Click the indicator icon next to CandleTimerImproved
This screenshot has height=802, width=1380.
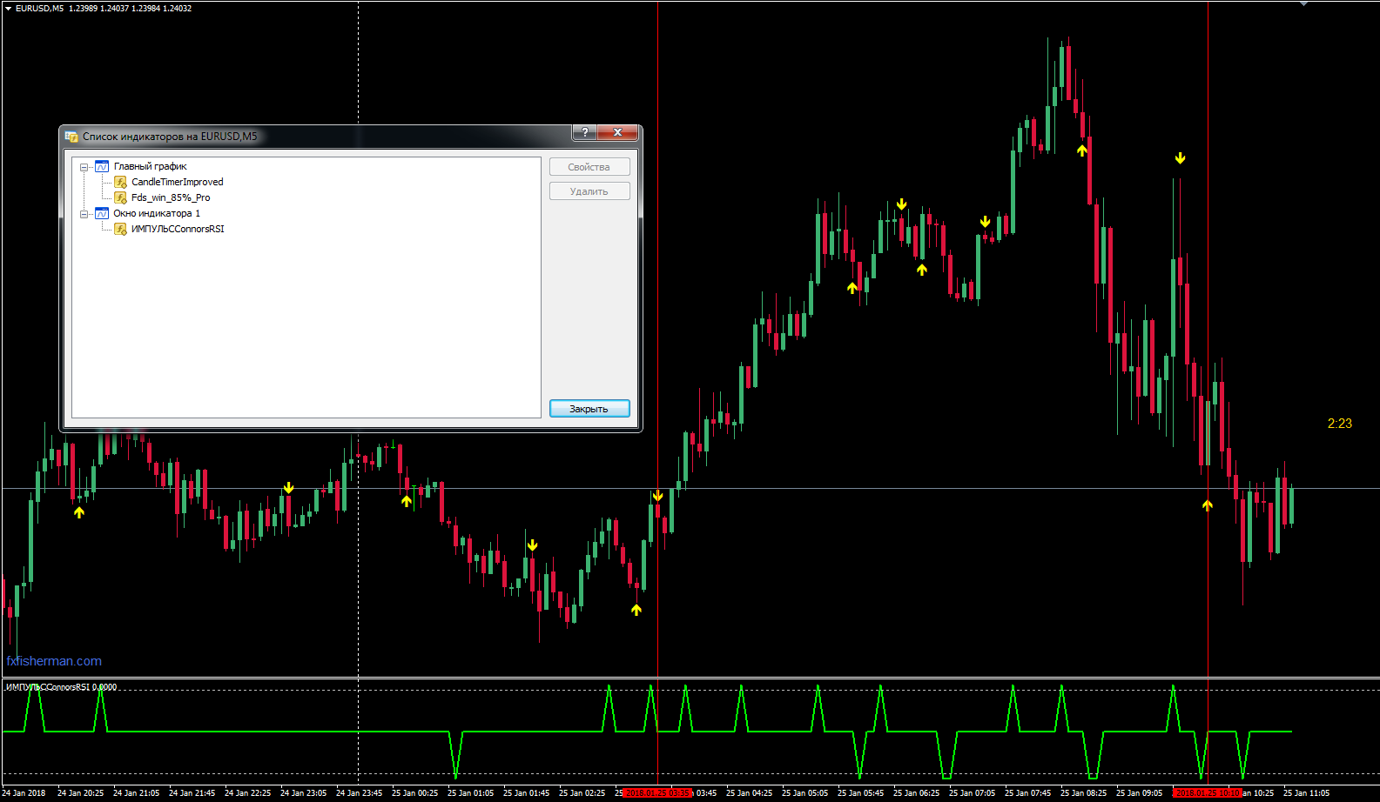(121, 182)
